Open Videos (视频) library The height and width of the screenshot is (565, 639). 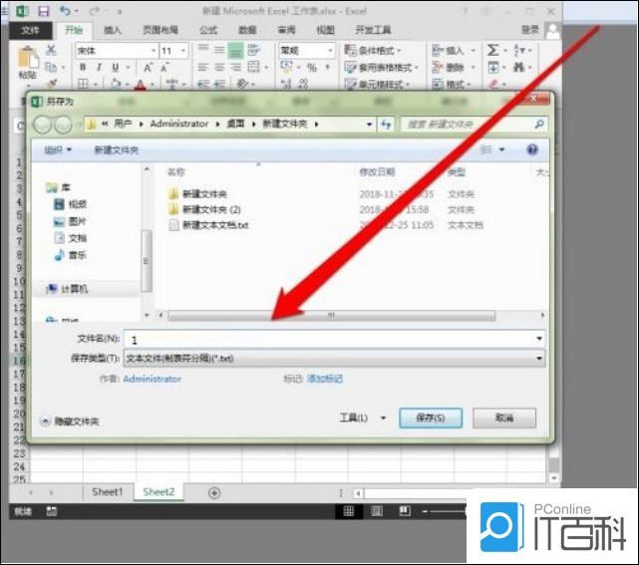point(70,204)
